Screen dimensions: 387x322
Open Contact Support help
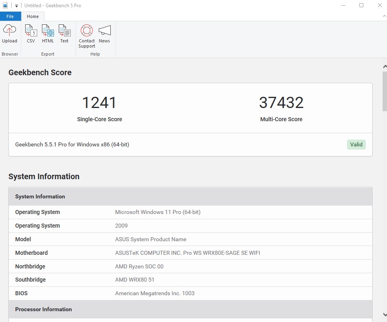[x=87, y=36]
